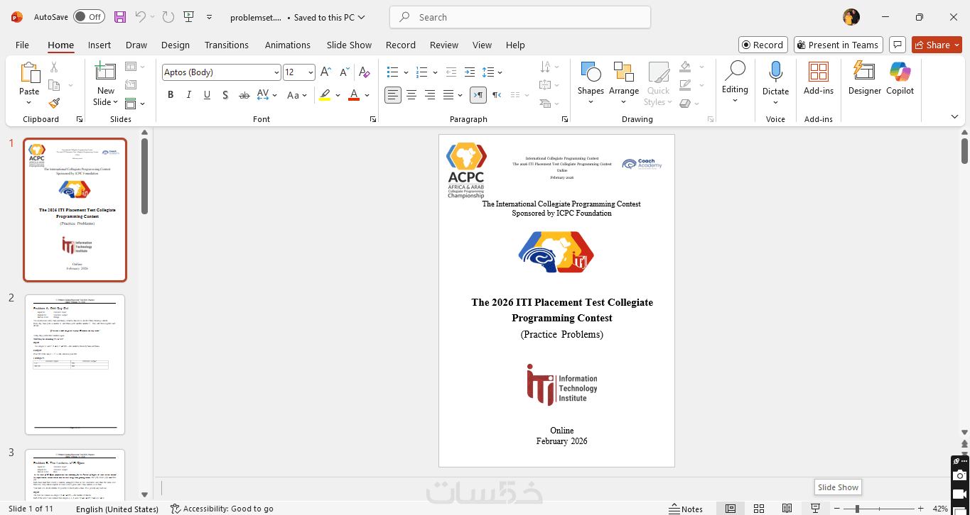Zoom in with the plus button
The height and width of the screenshot is (515, 970).
coord(921,509)
